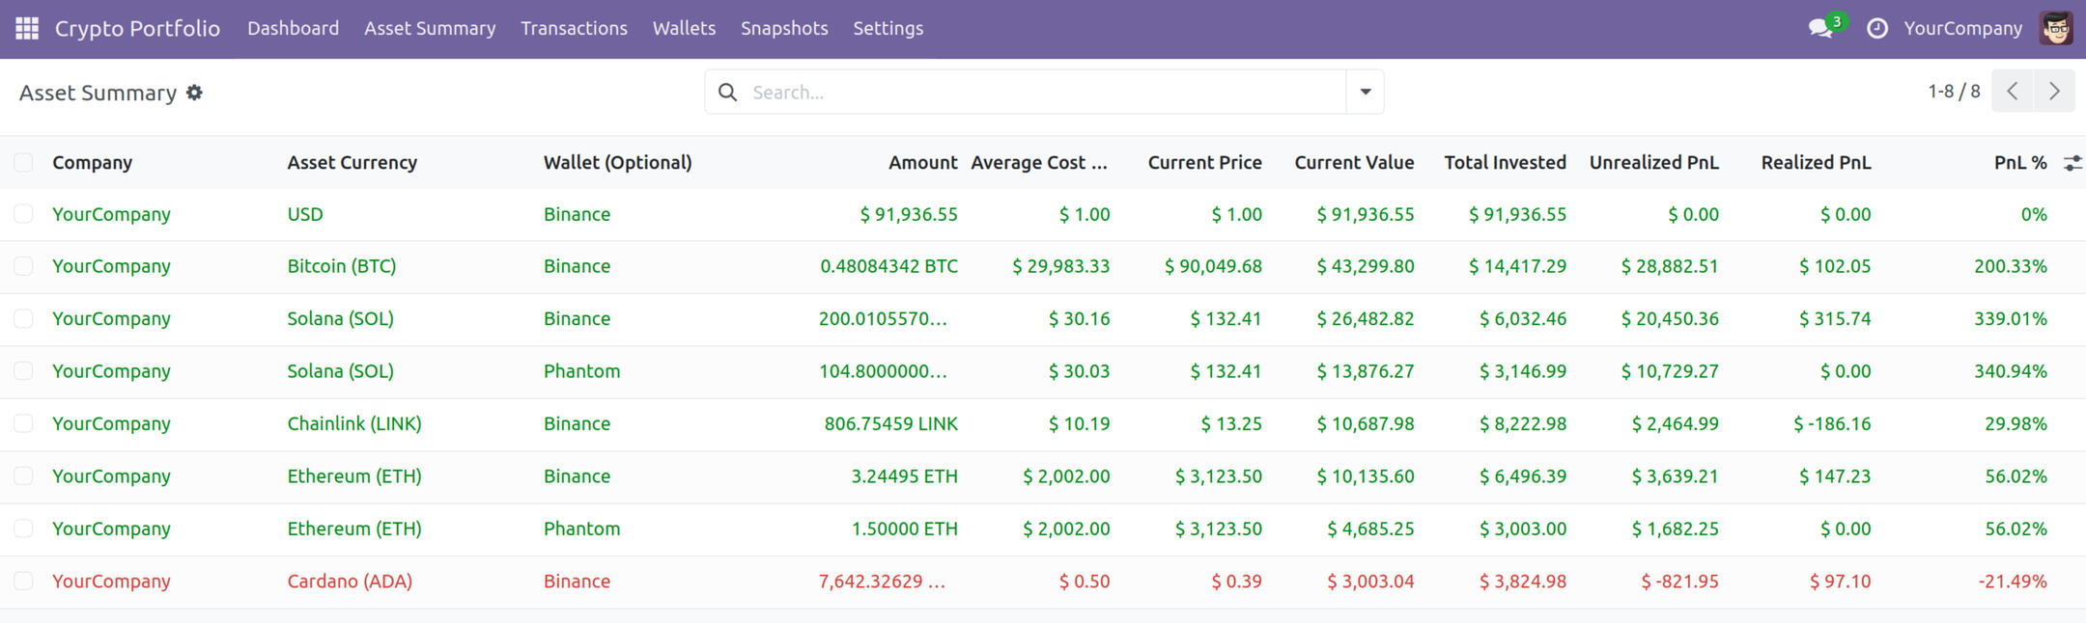
Task: Open the main apps grid menu
Action: pos(27,29)
